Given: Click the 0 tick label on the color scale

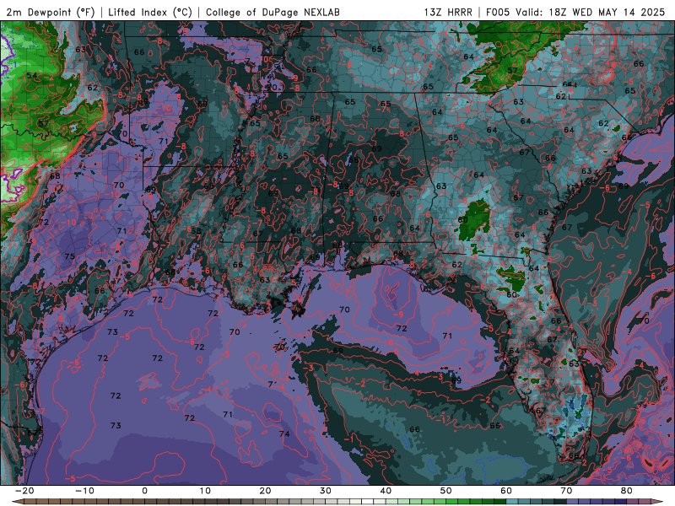Looking at the screenshot, I should coord(144,491).
